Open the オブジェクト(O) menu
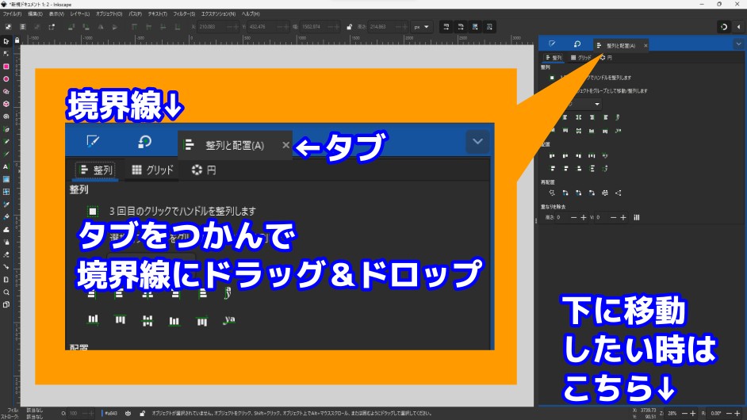747x420 pixels. pyautogui.click(x=109, y=13)
